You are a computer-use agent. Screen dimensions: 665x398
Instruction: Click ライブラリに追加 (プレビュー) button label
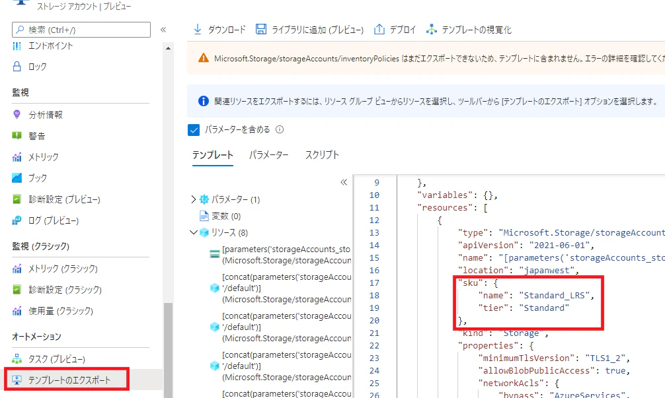(318, 30)
